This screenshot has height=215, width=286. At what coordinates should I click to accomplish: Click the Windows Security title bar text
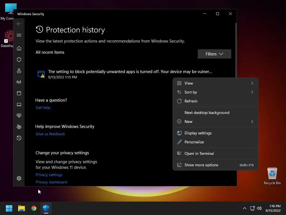point(31,14)
